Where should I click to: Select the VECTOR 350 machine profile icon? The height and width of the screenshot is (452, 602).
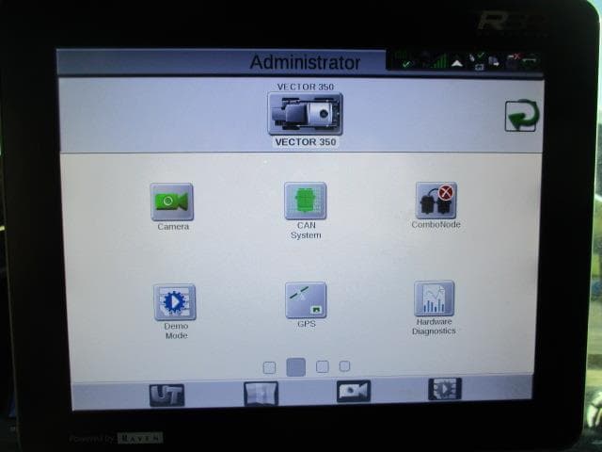coord(305,114)
